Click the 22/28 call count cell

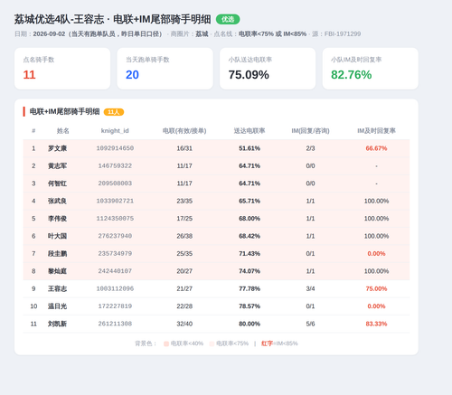184,306
